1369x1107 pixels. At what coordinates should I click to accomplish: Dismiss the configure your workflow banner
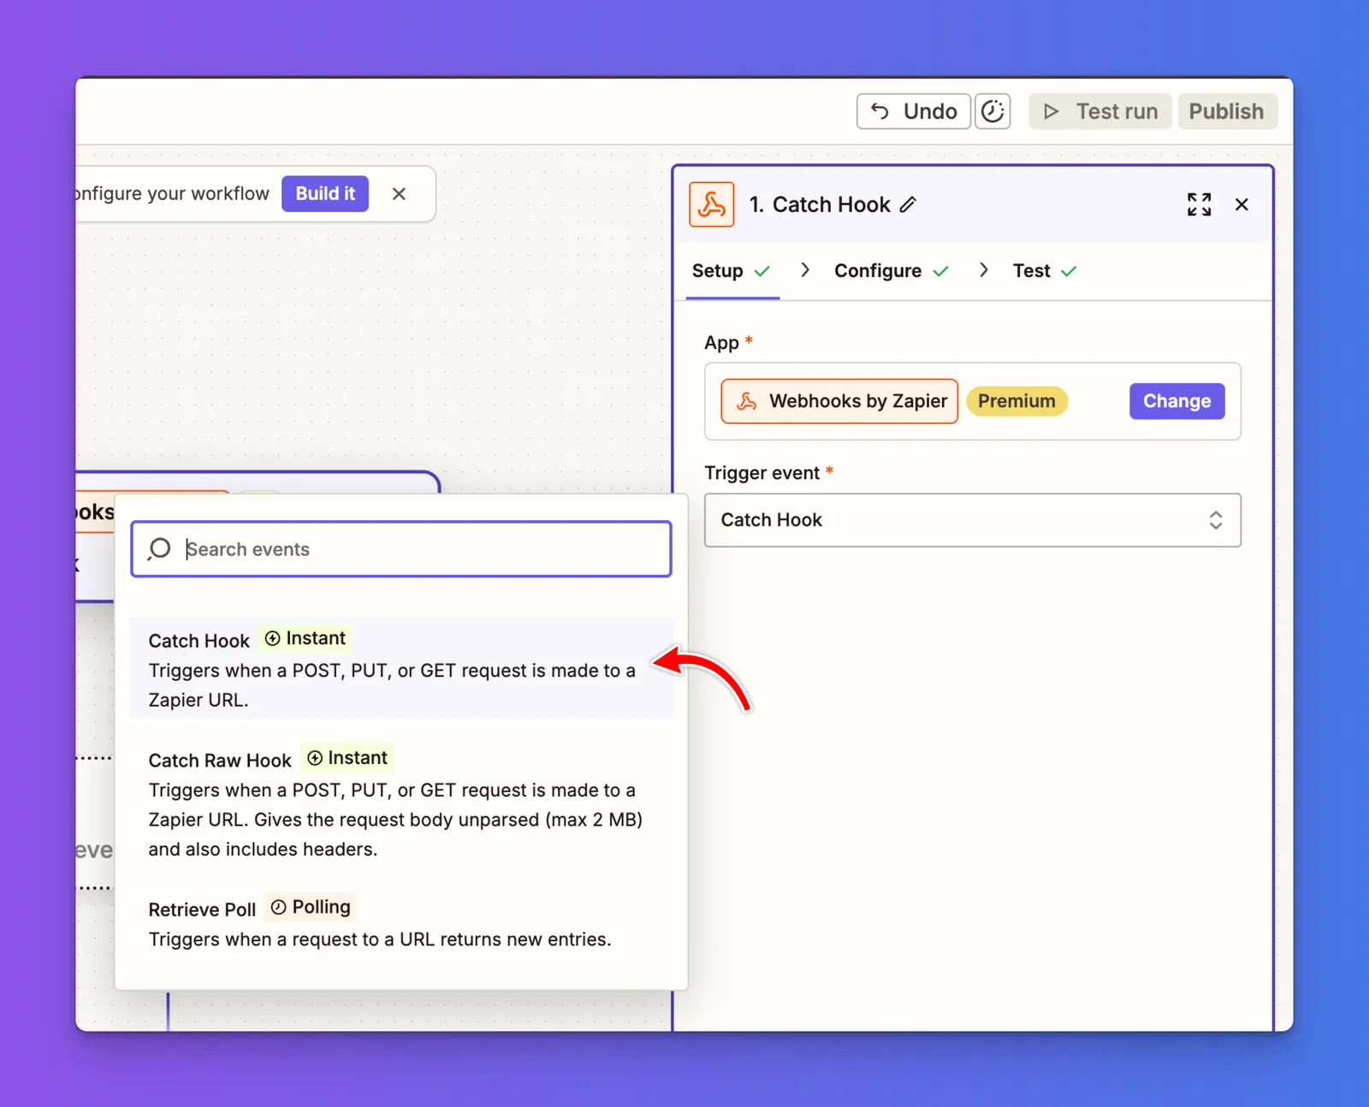tap(399, 194)
